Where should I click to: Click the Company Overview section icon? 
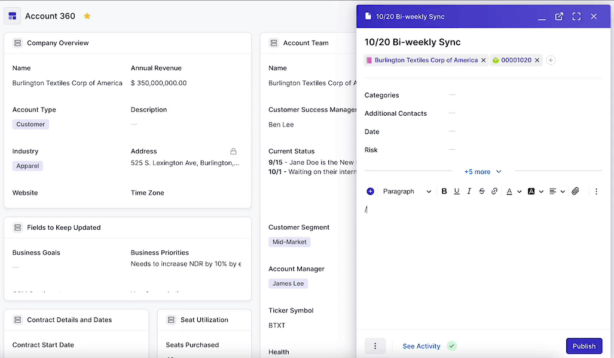17,43
